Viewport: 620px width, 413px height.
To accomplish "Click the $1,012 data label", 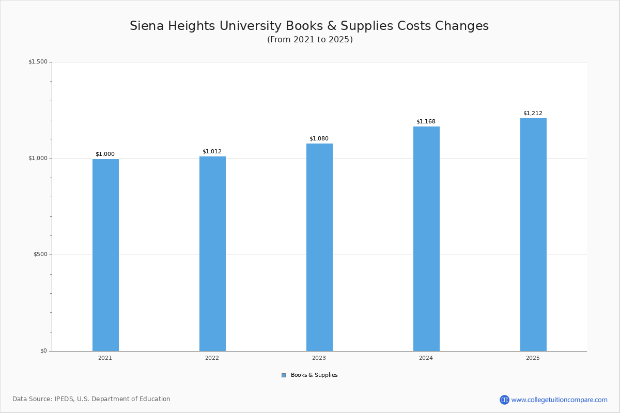I will point(212,151).
